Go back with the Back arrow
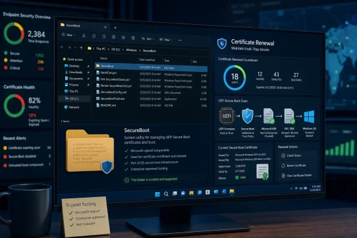The image size is (357, 238). pos(62,47)
